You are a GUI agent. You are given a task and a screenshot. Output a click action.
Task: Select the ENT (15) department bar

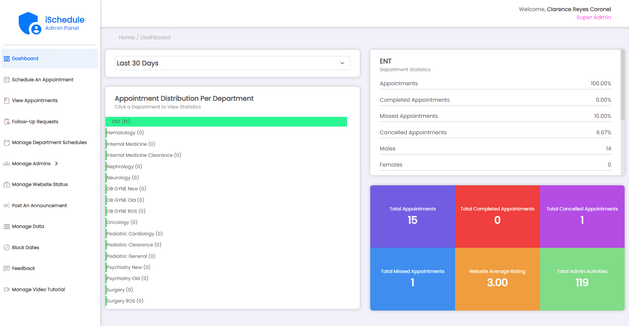pos(226,122)
